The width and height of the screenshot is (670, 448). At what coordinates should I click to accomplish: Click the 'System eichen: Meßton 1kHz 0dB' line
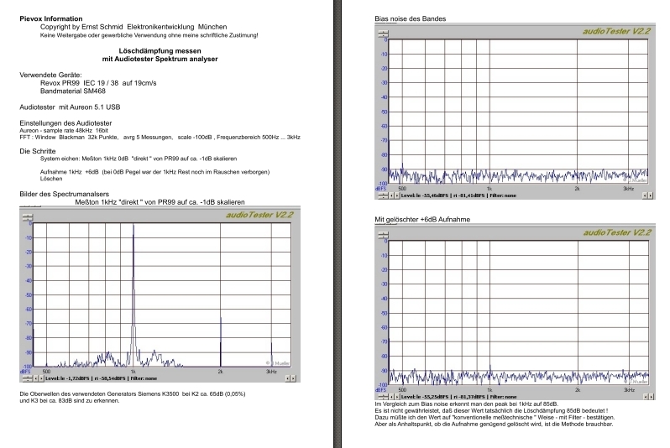[x=139, y=159]
